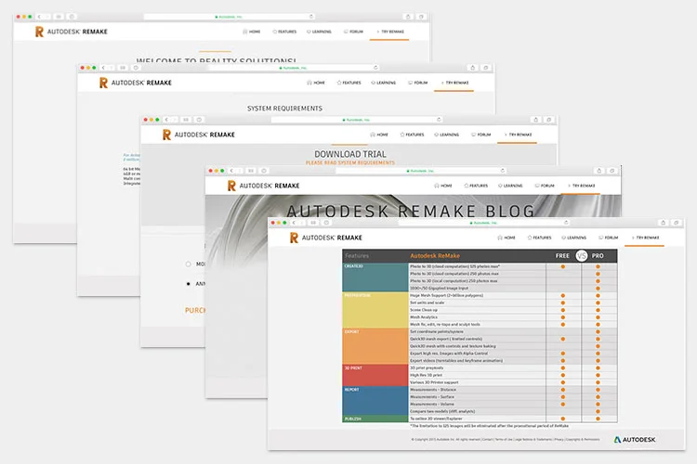Open Features in the features comparison window
The width and height of the screenshot is (697, 464).
(x=539, y=238)
